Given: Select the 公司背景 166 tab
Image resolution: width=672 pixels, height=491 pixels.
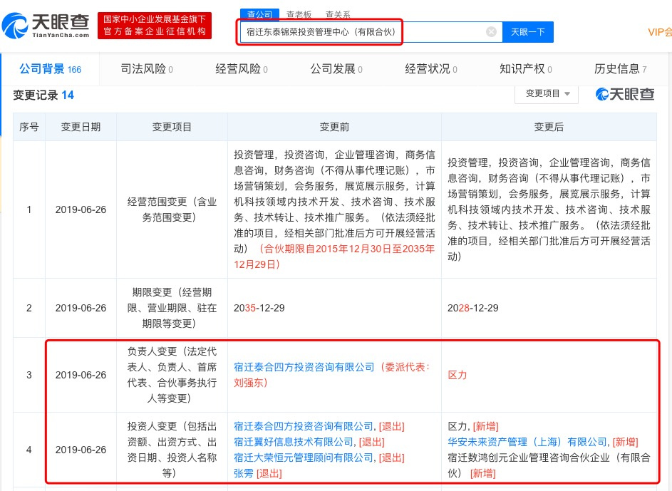Looking at the screenshot, I should click(50, 69).
